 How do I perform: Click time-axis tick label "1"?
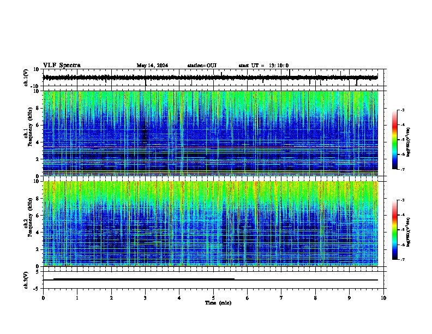tap(77, 298)
